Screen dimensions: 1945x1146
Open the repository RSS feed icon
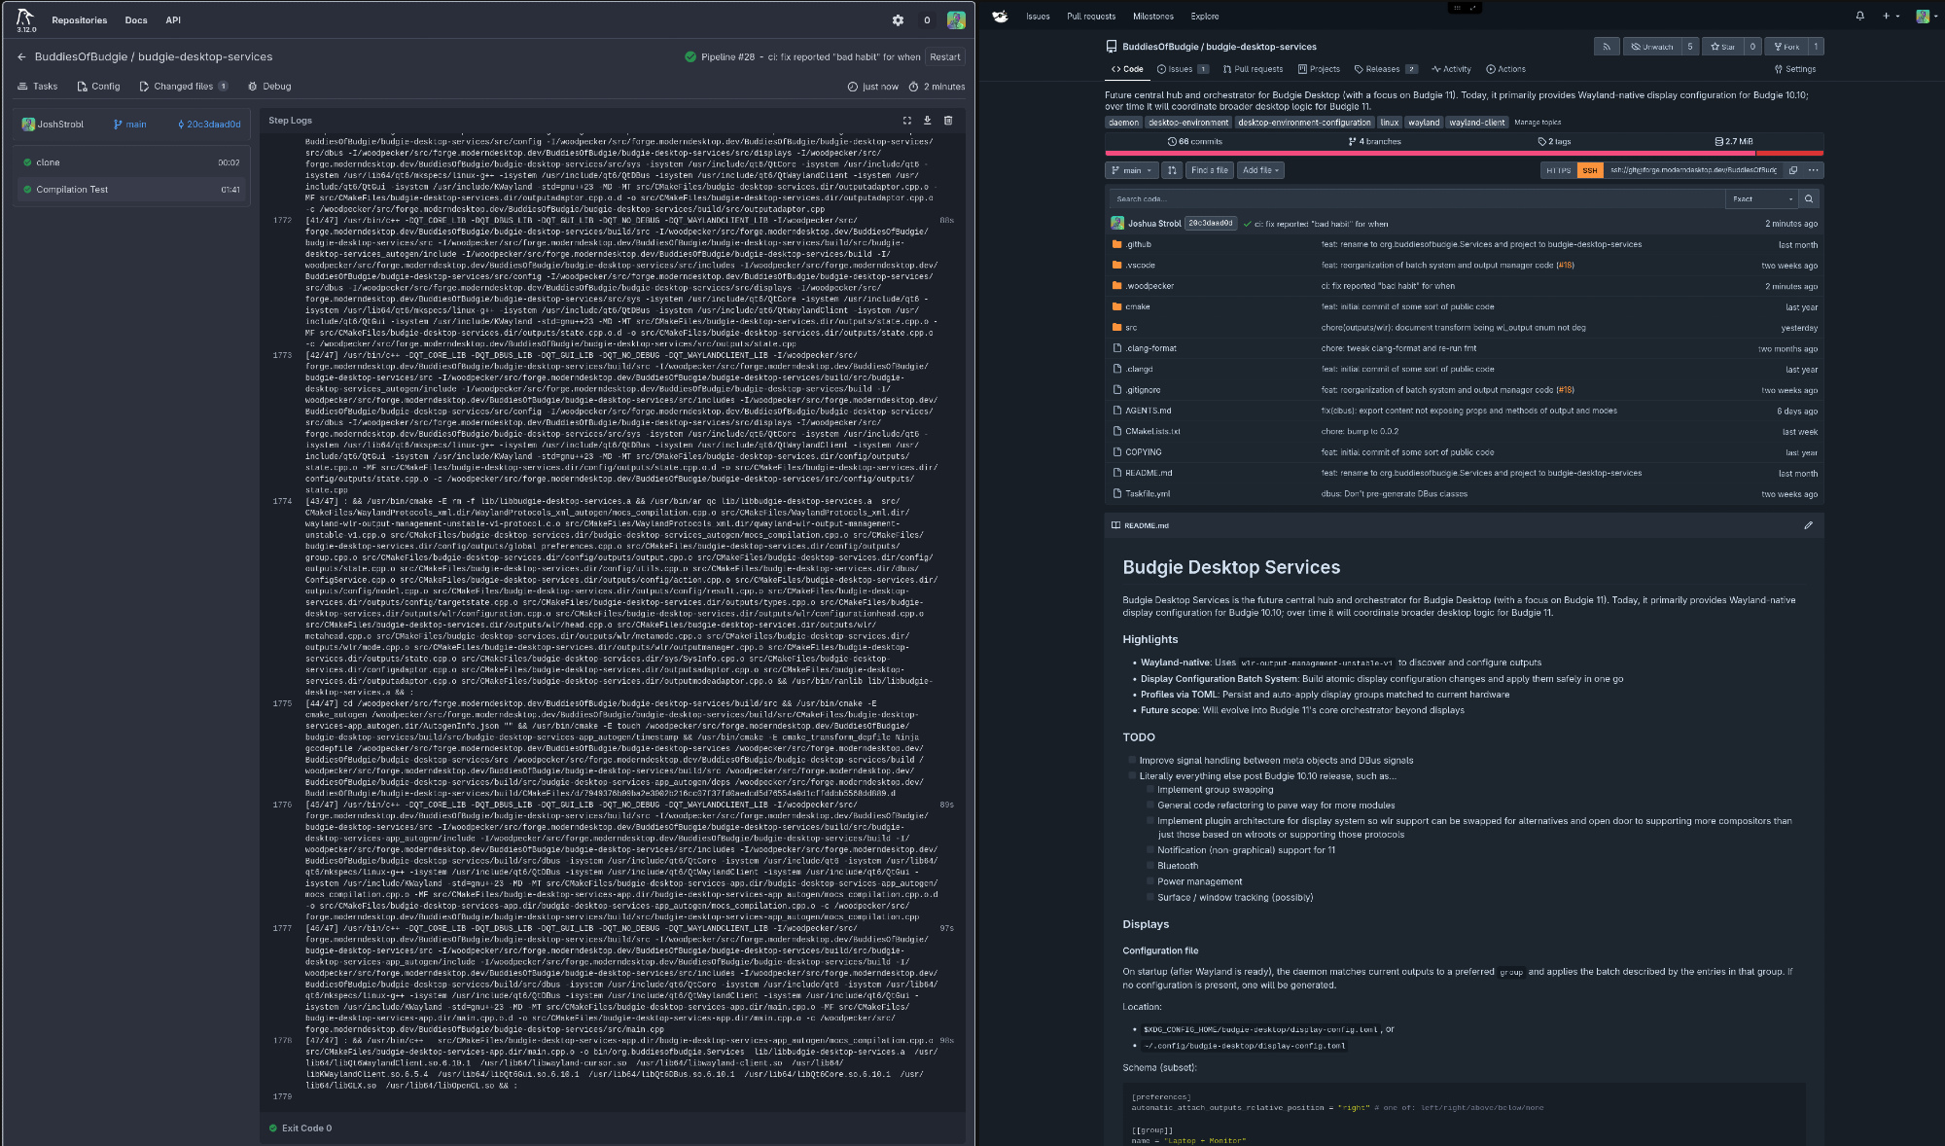1607,47
